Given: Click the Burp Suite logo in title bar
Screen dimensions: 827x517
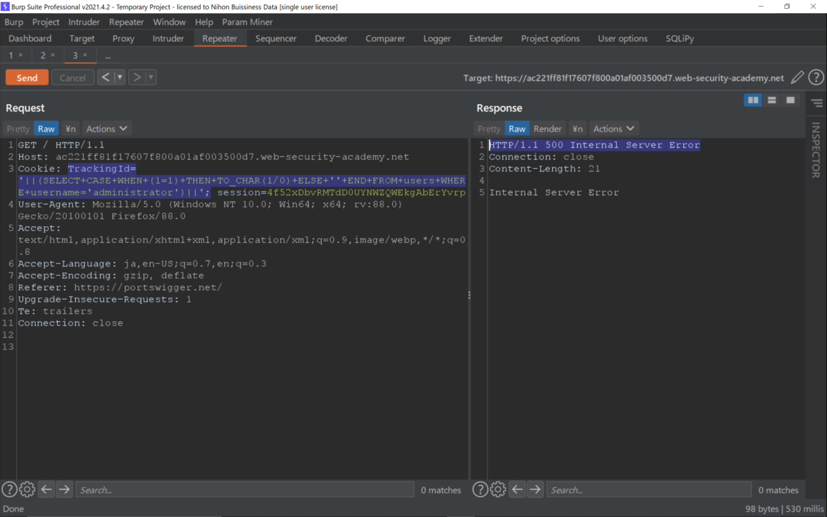Looking at the screenshot, I should (6, 6).
